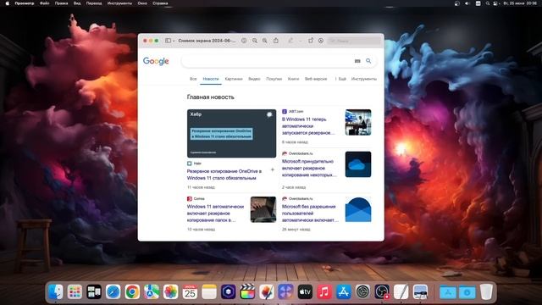This screenshot has height=305, width=542.
Task: Open the Инструменты menu
Action: pyautogui.click(x=119, y=3)
